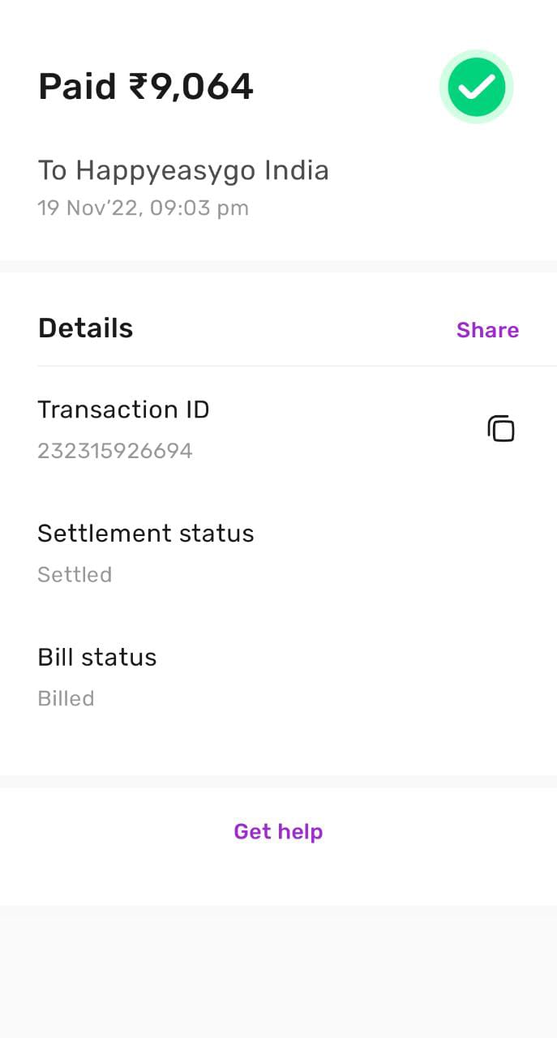
Task: Tap the Transaction ID label
Action: (123, 410)
